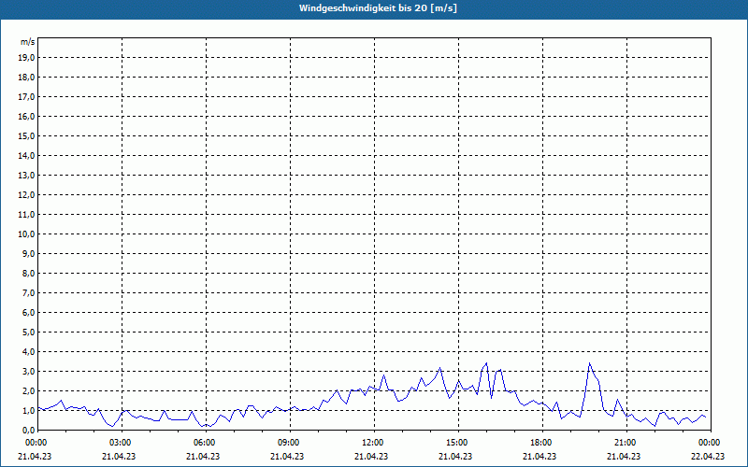Click the 17,0 y-axis label
The width and height of the screenshot is (748, 467).
click(26, 97)
